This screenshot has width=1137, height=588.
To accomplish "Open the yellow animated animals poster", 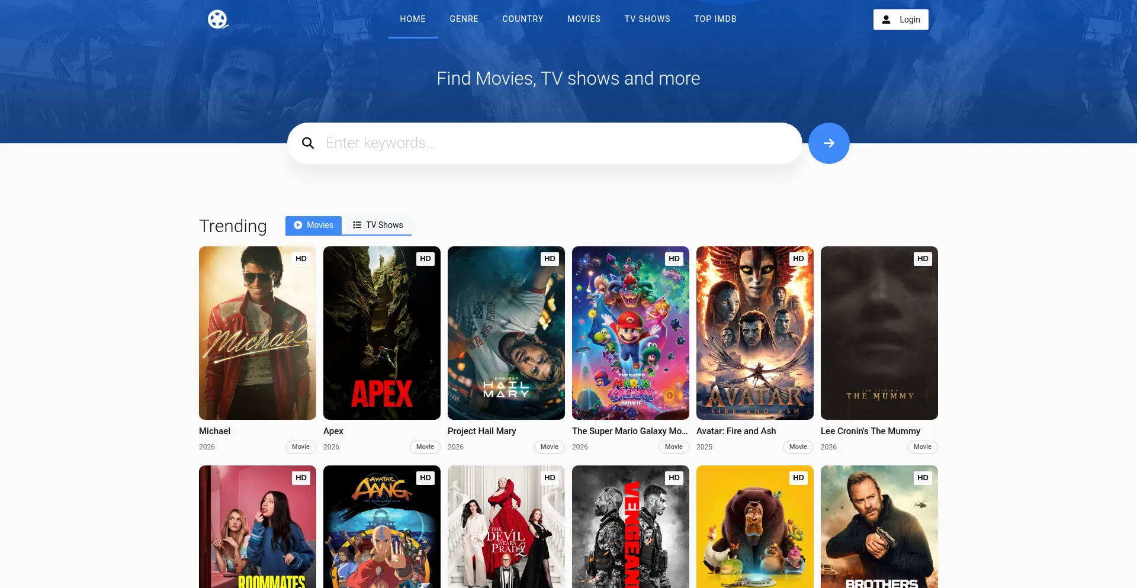I will pyautogui.click(x=755, y=527).
